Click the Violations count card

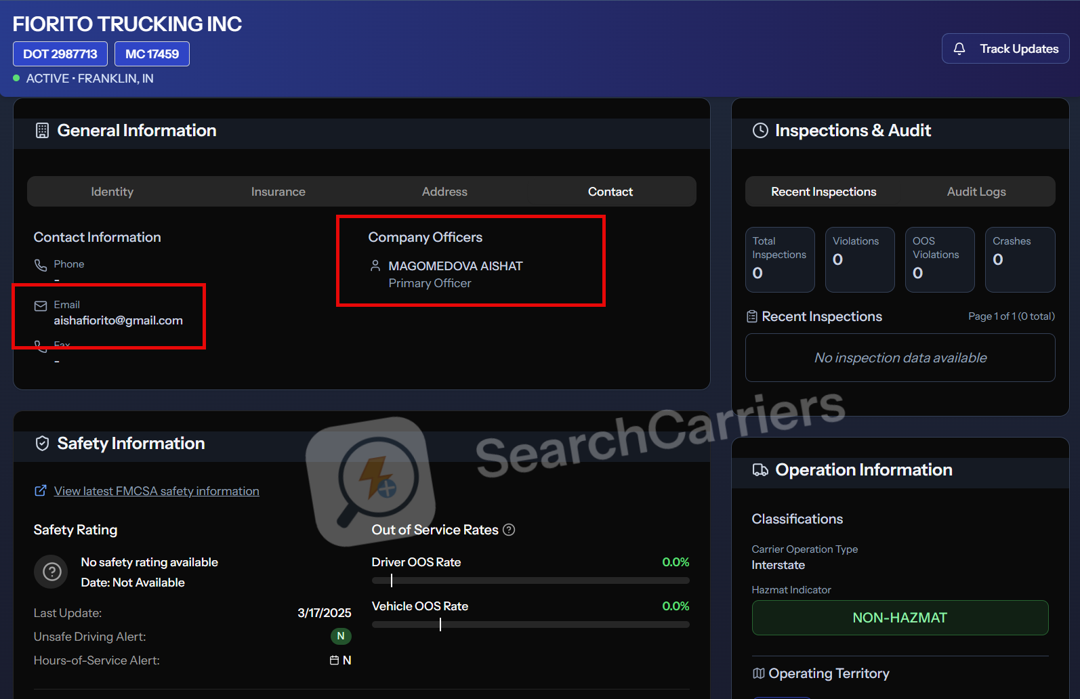pyautogui.click(x=860, y=260)
